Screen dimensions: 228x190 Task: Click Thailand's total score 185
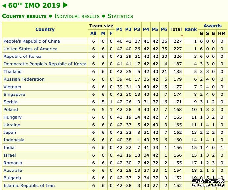click(178, 72)
